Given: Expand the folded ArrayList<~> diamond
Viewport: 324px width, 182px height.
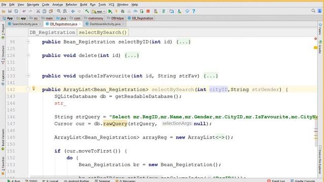Looking at the screenshot, I should click(x=220, y=138).
